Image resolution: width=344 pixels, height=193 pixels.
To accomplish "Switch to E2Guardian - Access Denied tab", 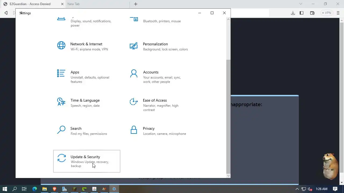I will click(30, 4).
